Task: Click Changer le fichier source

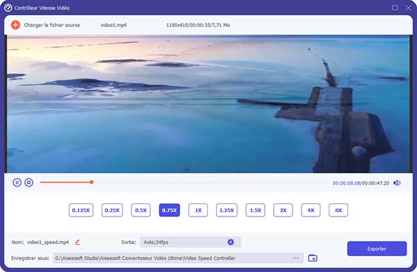Action: (52, 25)
